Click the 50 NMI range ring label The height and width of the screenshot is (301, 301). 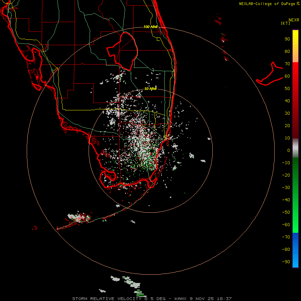(150, 89)
